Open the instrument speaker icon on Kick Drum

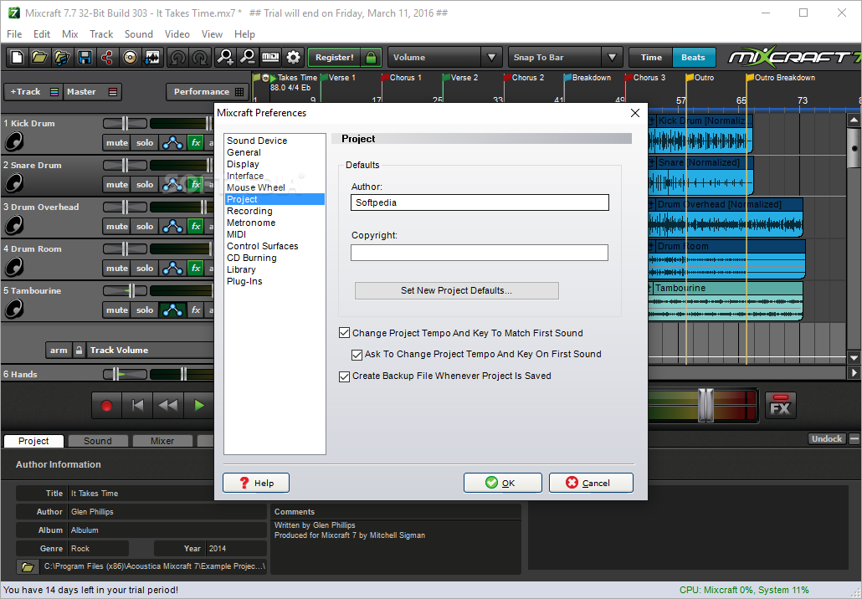[x=14, y=142]
